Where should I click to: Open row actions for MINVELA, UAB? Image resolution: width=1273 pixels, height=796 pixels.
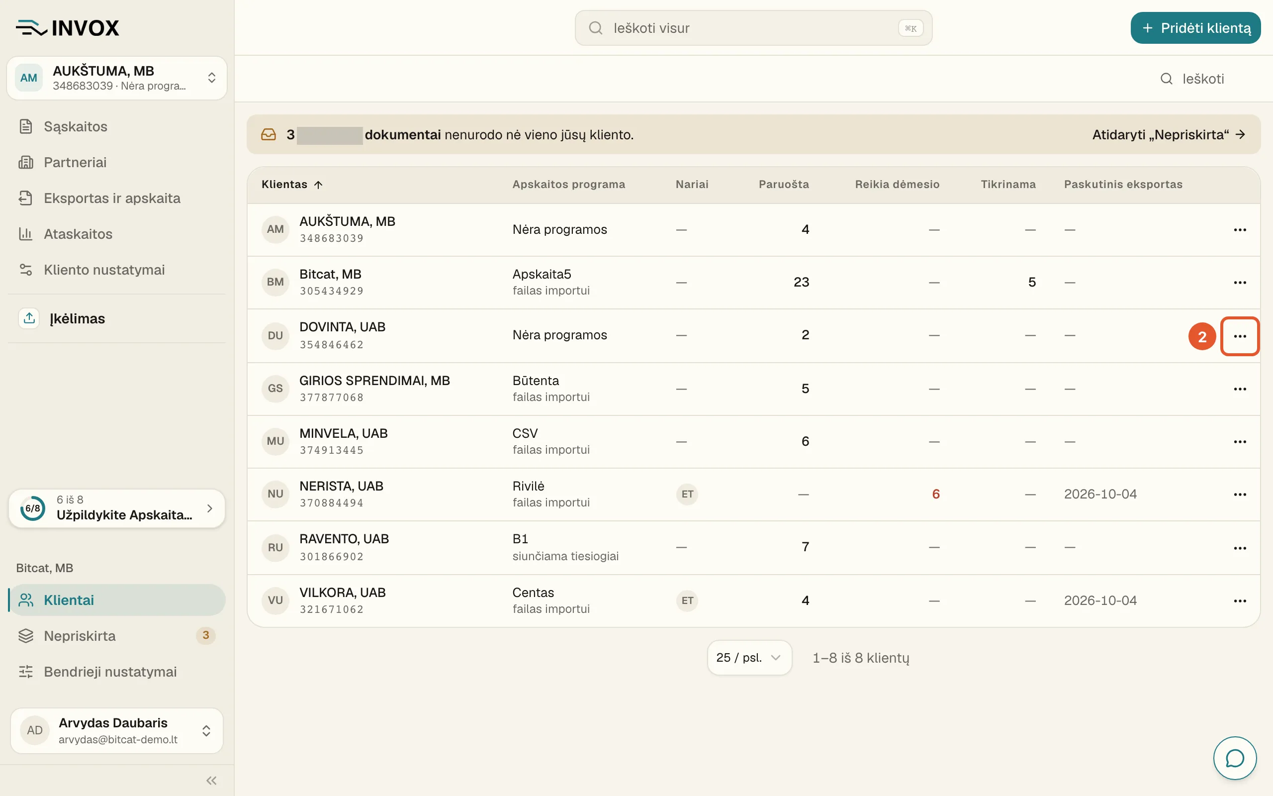(x=1240, y=441)
